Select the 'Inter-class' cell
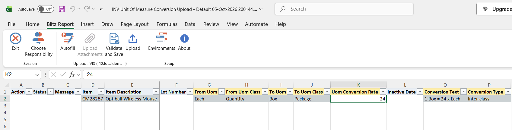 (x=489, y=99)
